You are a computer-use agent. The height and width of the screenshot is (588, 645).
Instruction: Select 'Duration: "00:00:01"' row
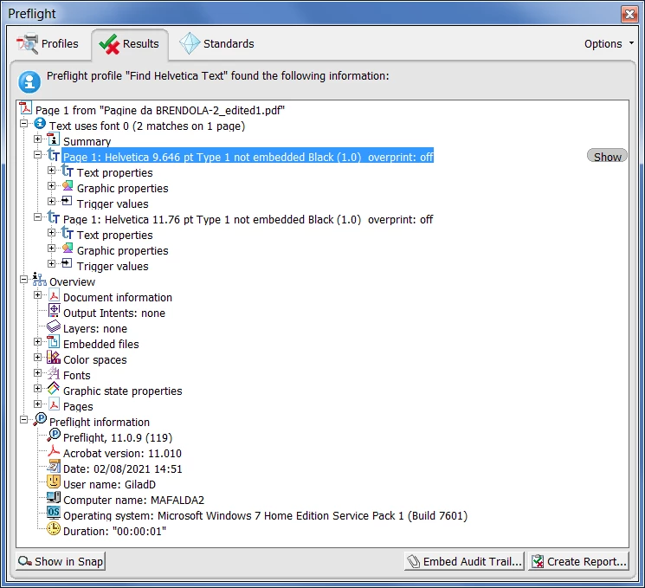(x=115, y=531)
